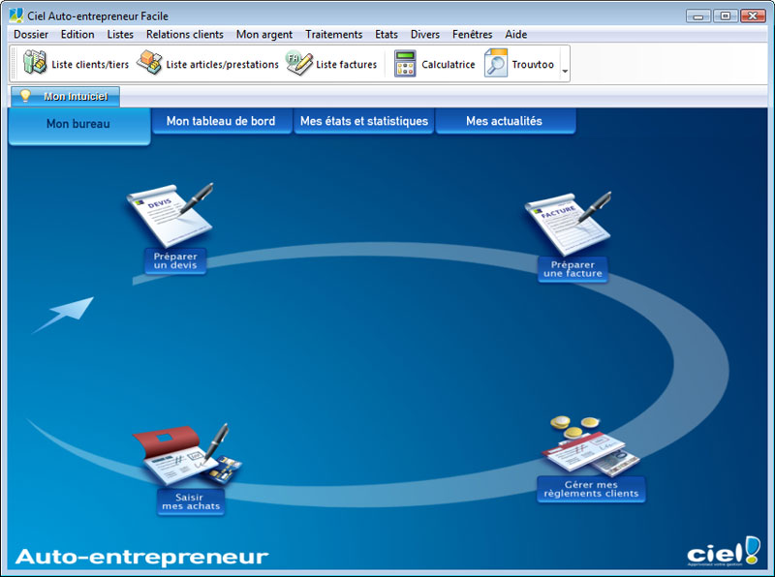Viewport: 775px width, 577px height.
Task: Maximize the Ciel Auto-entrepreneur window
Action: tap(725, 16)
